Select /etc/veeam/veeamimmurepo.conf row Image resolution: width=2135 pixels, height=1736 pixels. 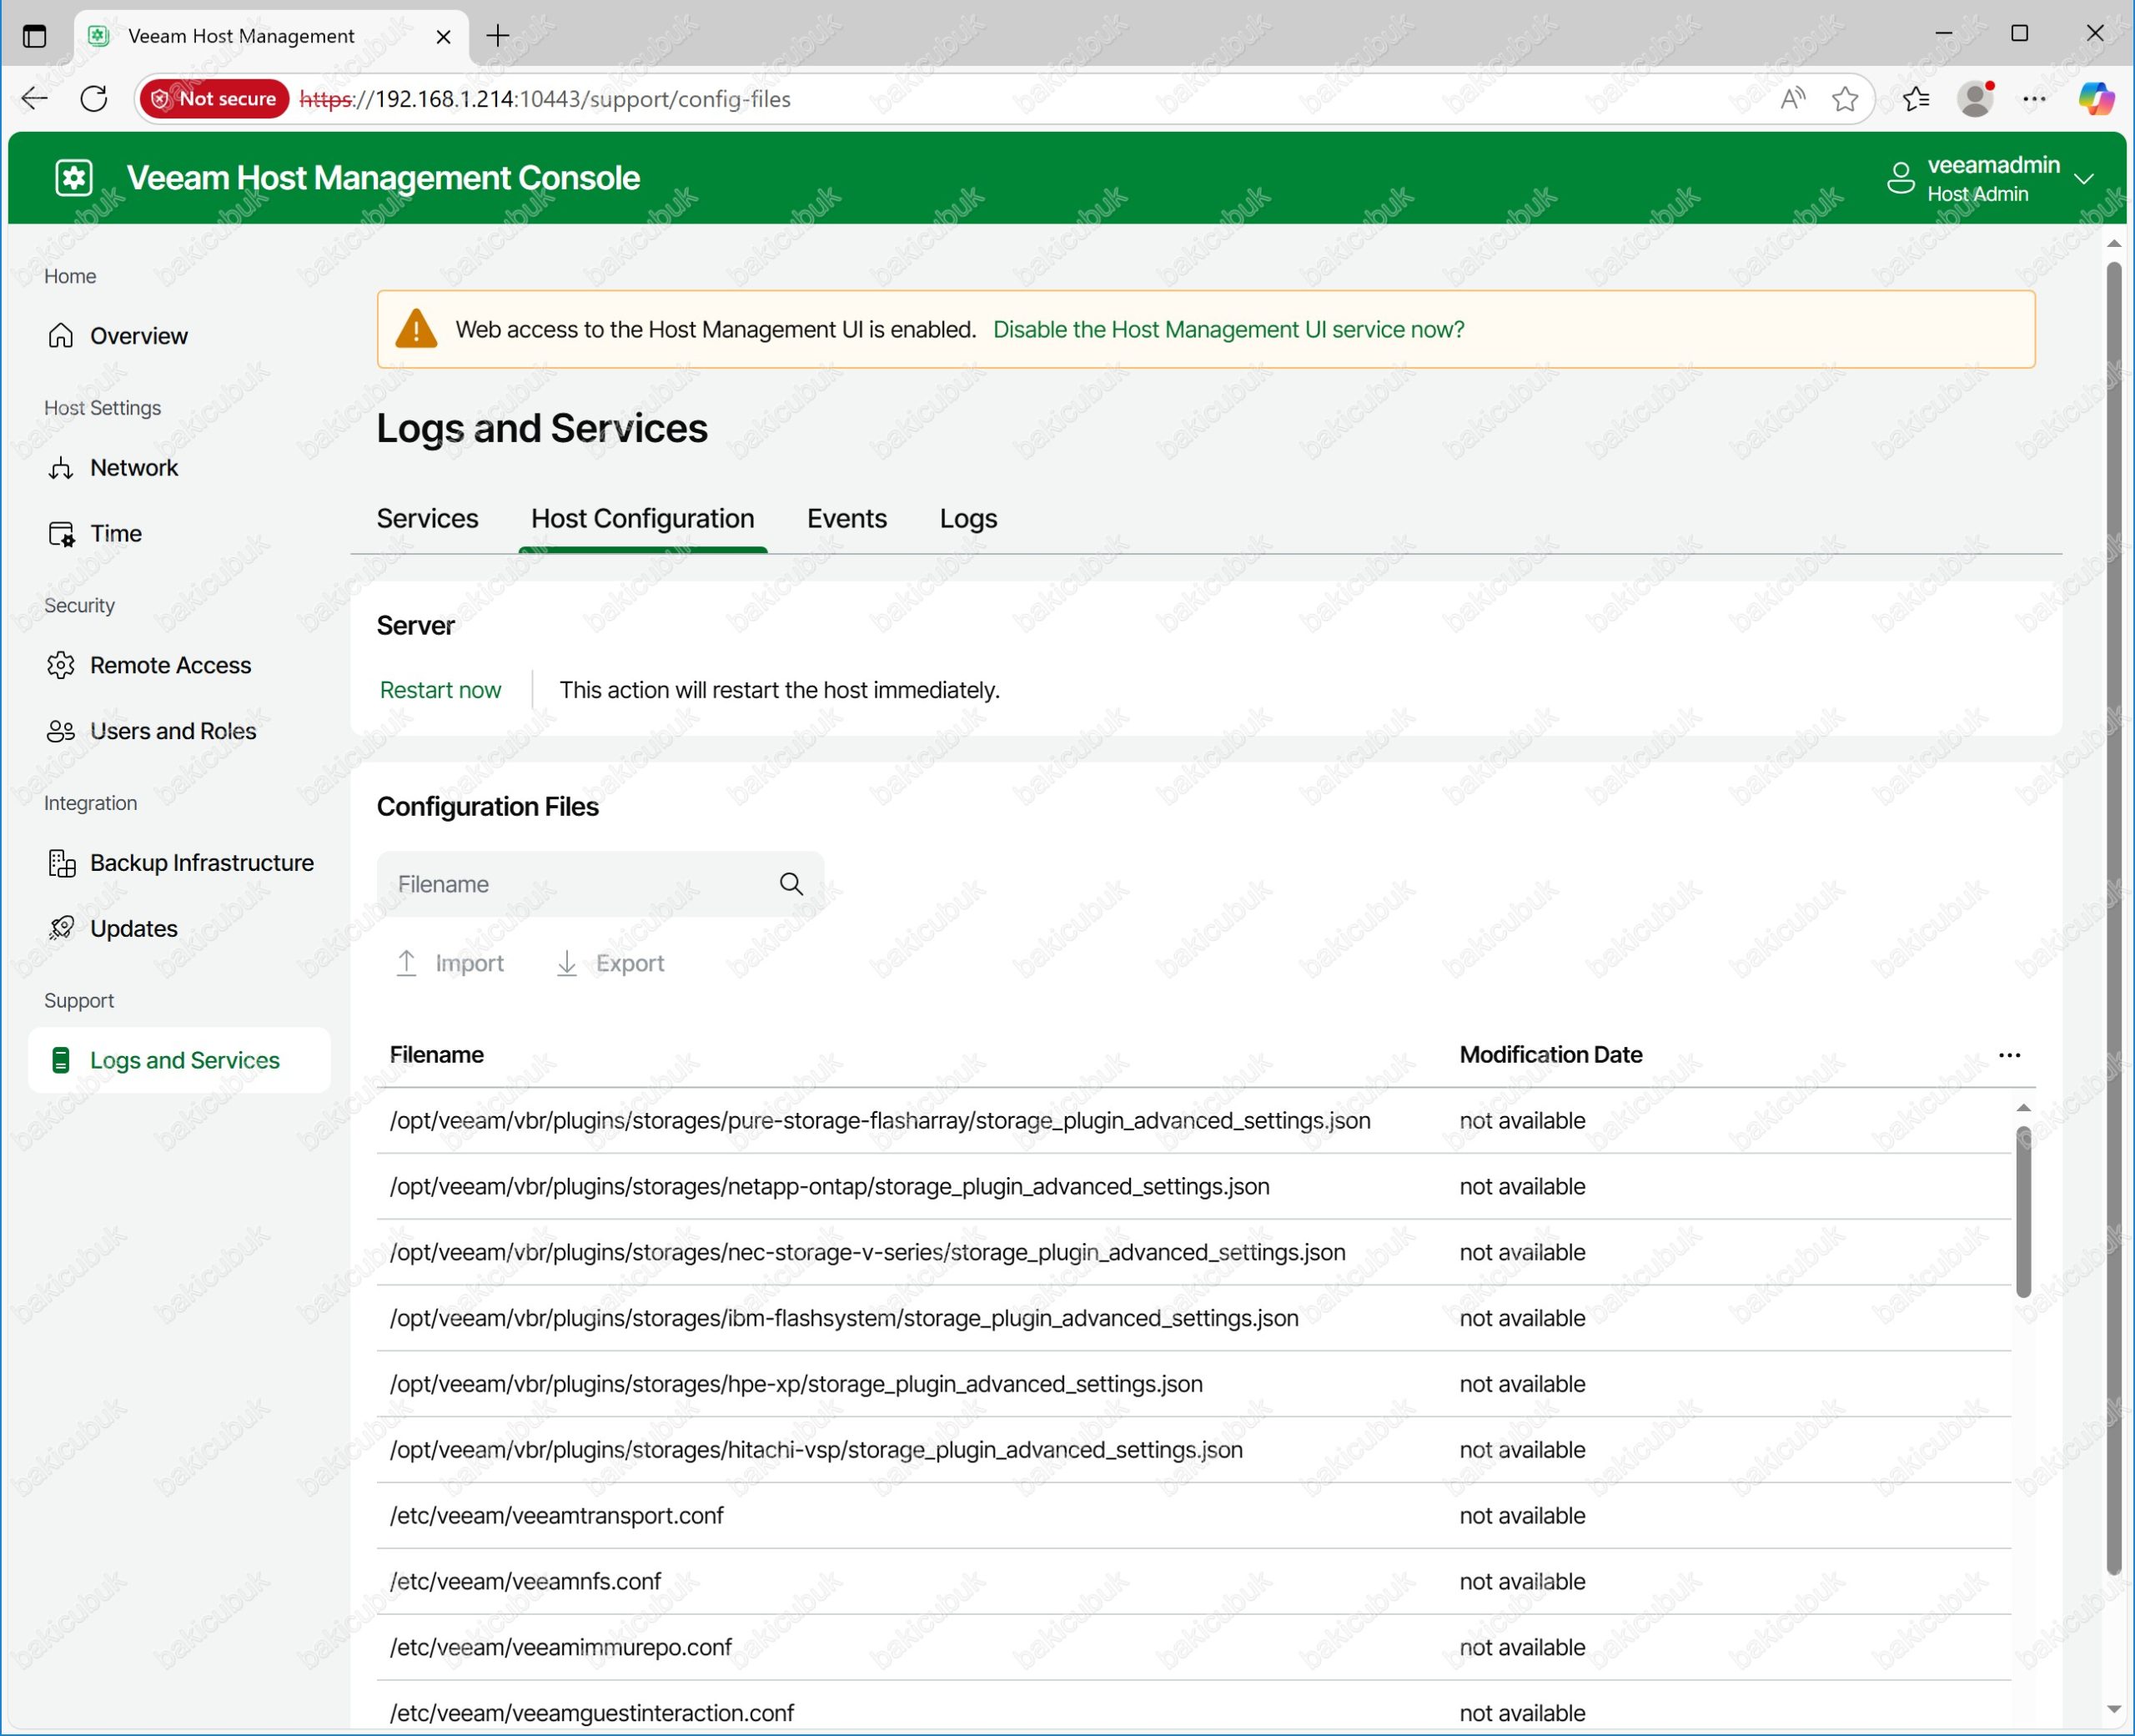[1193, 1648]
